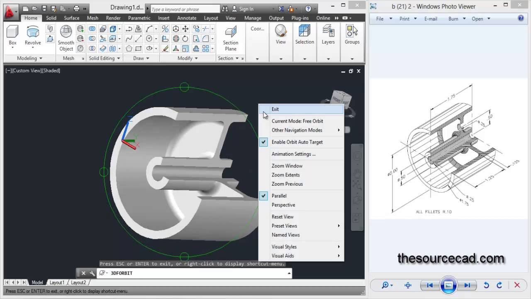
Task: Open the Visual Styles submenu
Action: [x=302, y=247]
